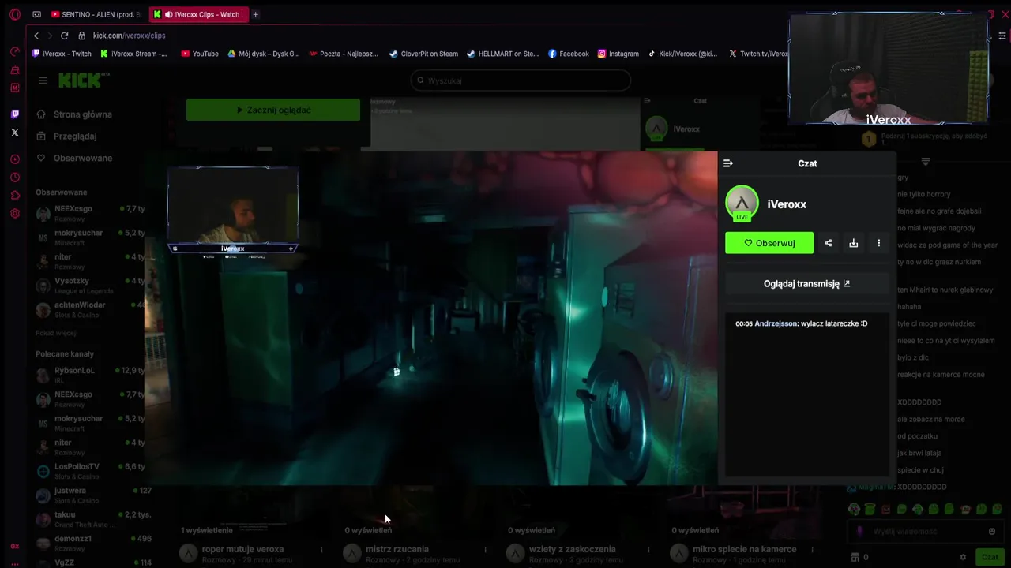Open the Opera GX button at the sidebar bottom

(x=14, y=546)
